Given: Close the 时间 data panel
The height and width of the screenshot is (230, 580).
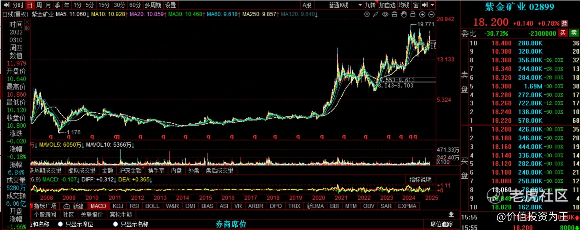Looking at the screenshot, I should (x=27, y=22).
